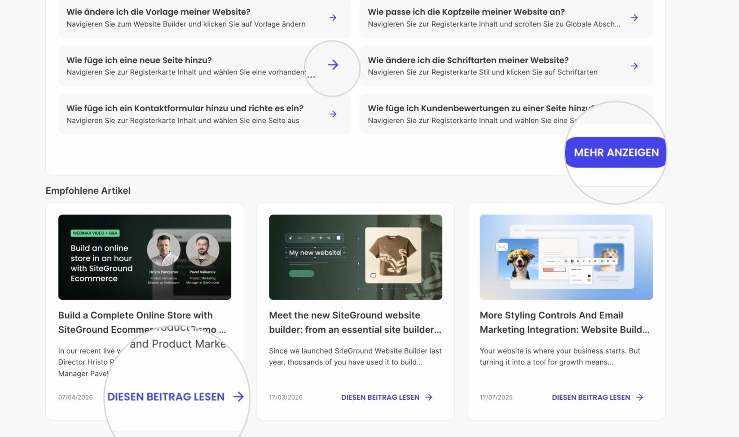Click arrow beside 'neue Seite hinzu' question
The height and width of the screenshot is (437, 739).
(x=333, y=65)
